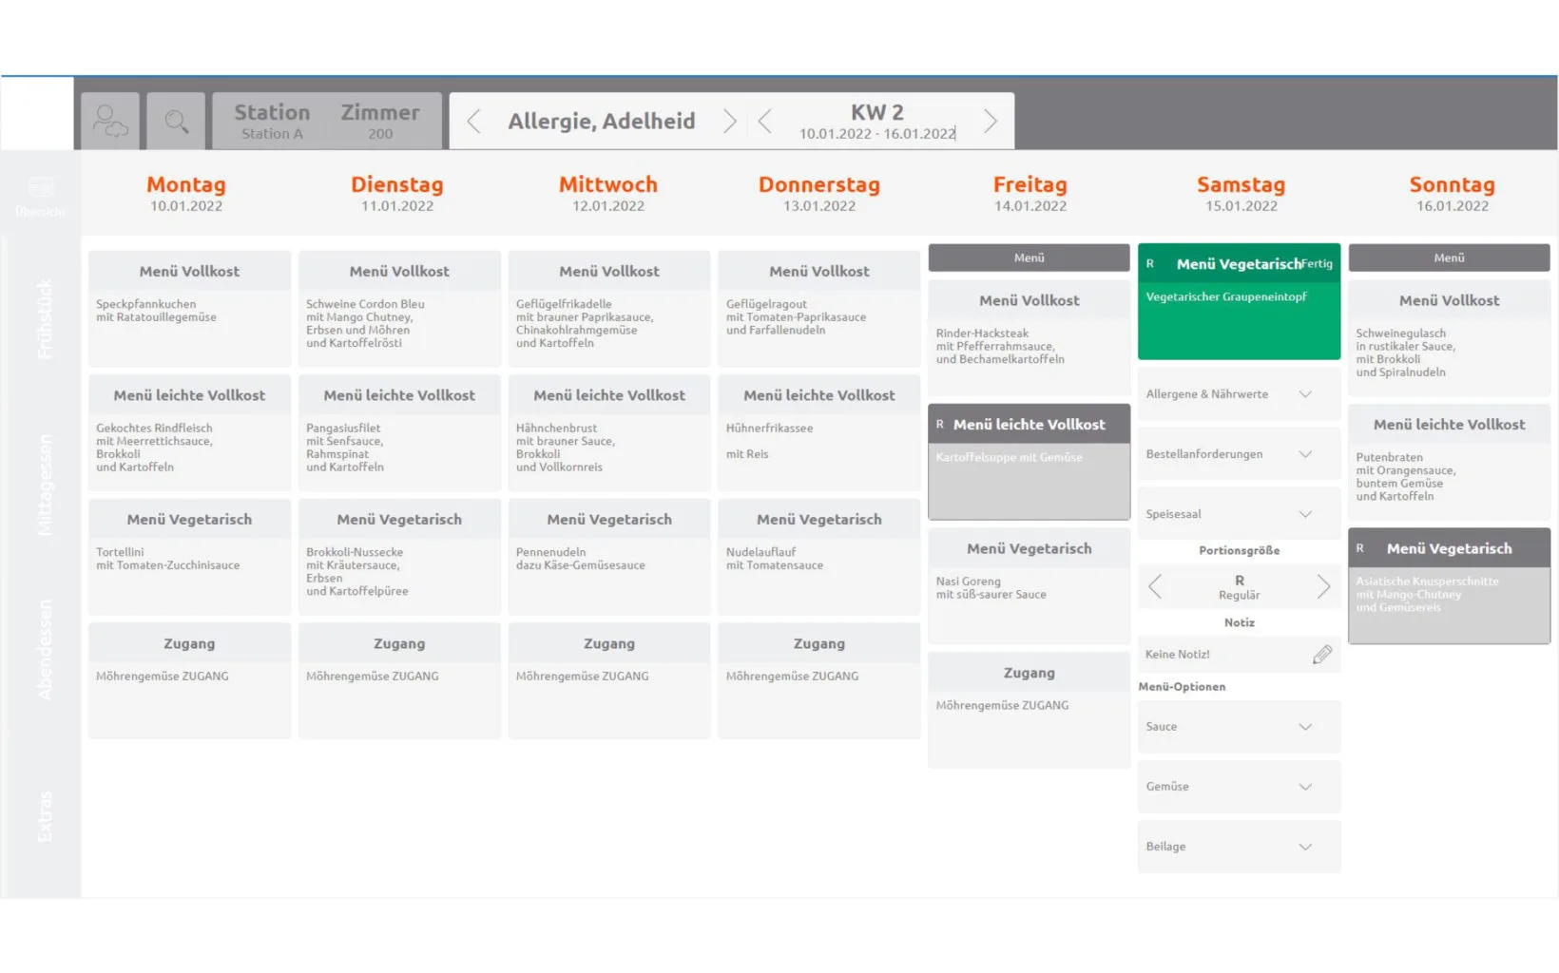Go to previous patient before Allergie, Adelheid

click(473, 122)
